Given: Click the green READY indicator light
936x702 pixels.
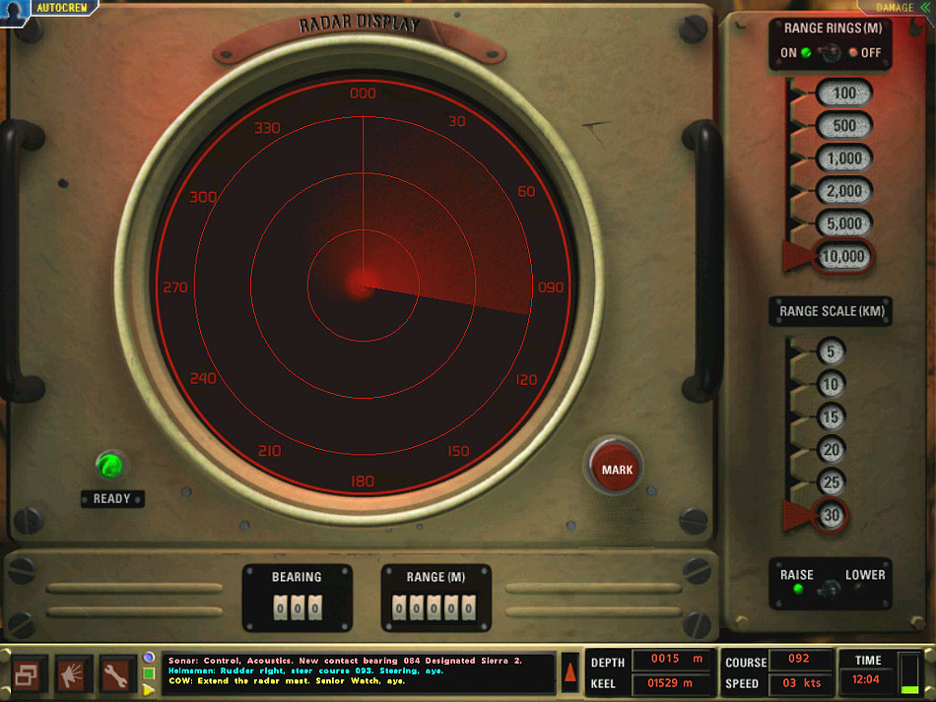Looking at the screenshot, I should (x=109, y=466).
